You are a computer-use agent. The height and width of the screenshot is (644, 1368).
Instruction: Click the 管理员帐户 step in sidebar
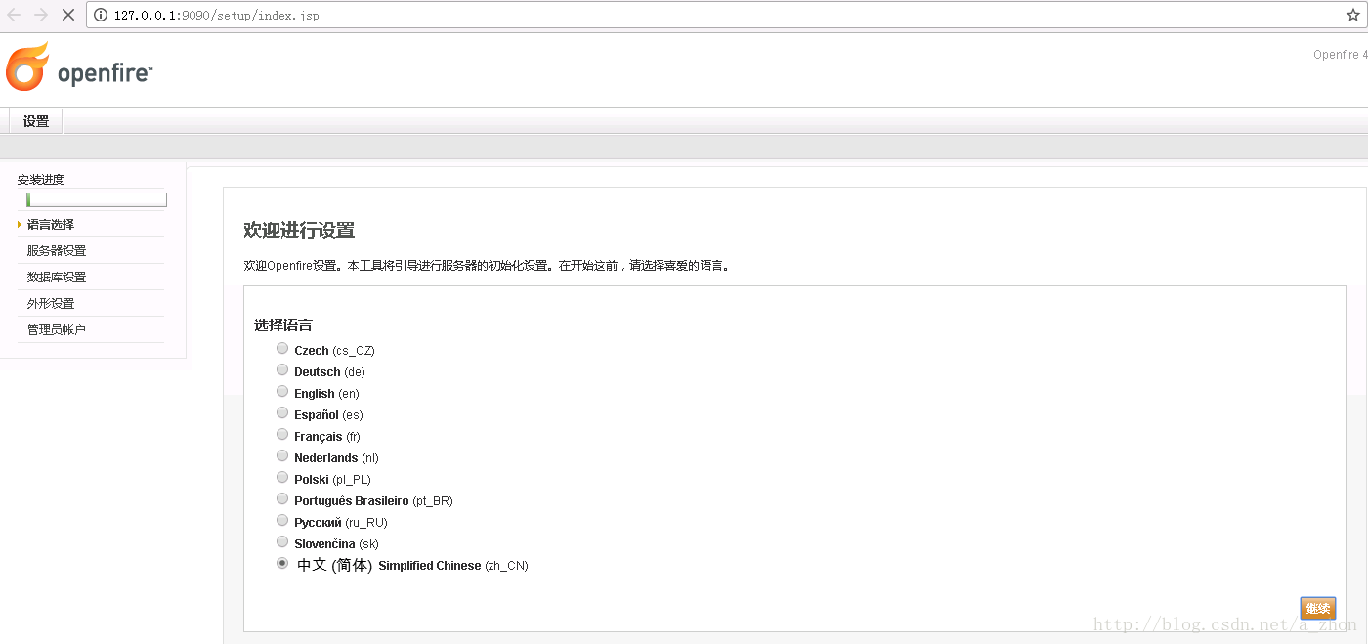[x=57, y=330]
